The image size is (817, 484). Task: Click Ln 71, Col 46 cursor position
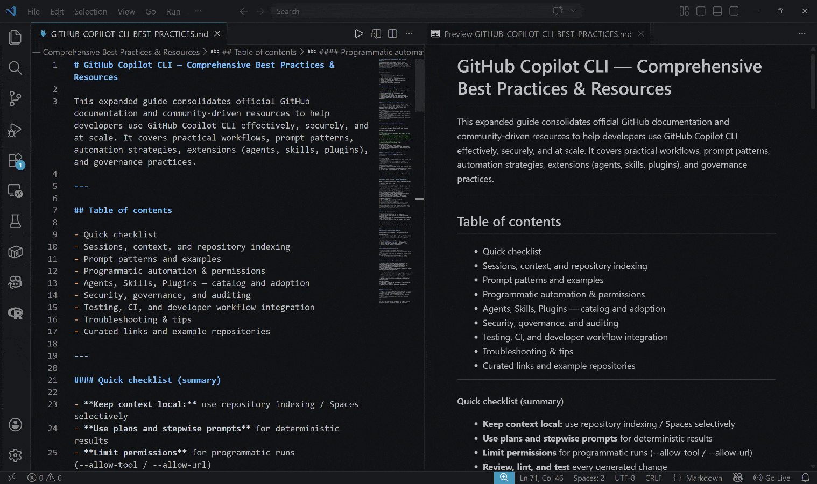point(541,478)
